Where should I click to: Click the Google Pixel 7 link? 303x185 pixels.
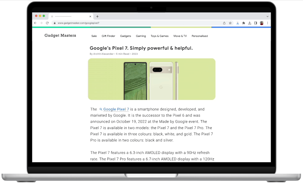click(x=116, y=109)
